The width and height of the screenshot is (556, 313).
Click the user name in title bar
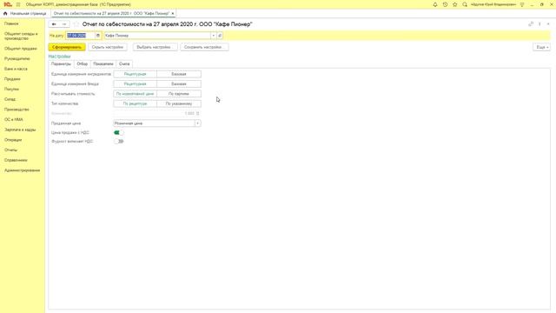(x=493, y=4)
